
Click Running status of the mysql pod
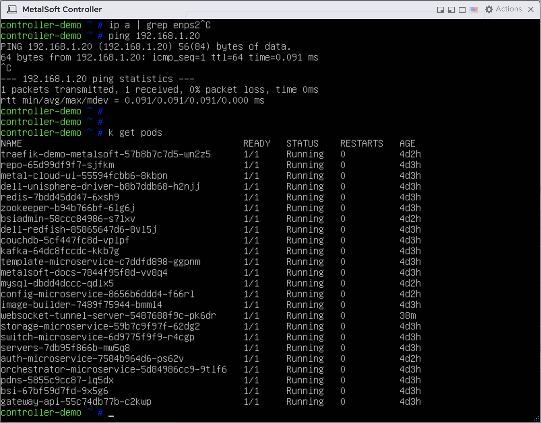coord(305,283)
